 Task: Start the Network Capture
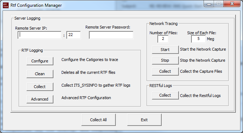click(165, 50)
